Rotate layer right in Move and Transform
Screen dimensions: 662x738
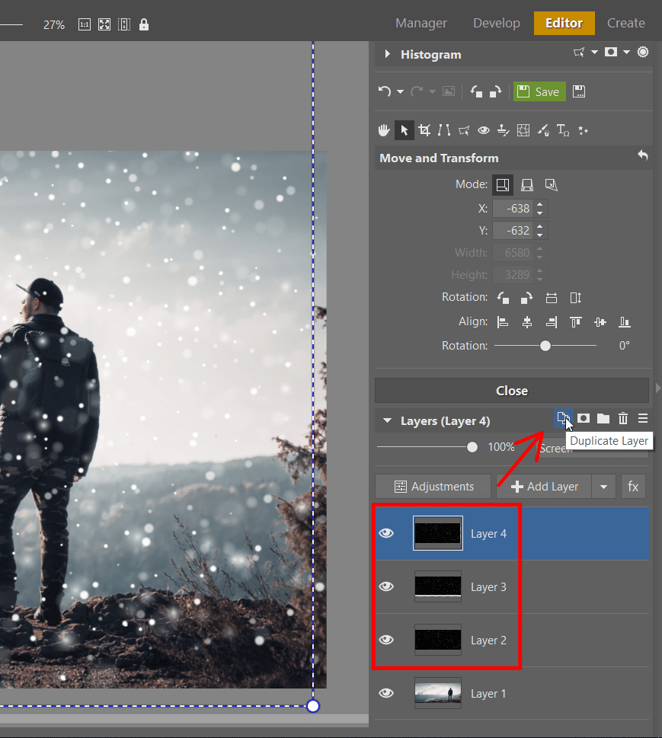pyautogui.click(x=527, y=298)
